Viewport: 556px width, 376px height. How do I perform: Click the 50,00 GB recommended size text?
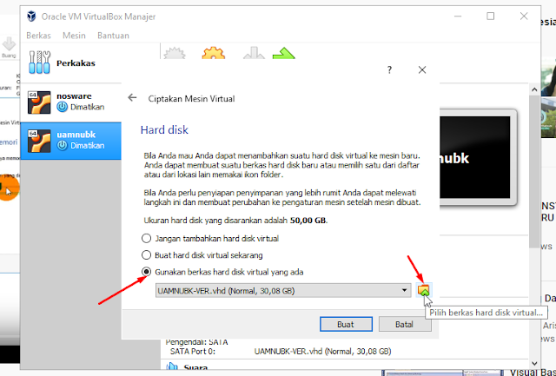pos(308,221)
